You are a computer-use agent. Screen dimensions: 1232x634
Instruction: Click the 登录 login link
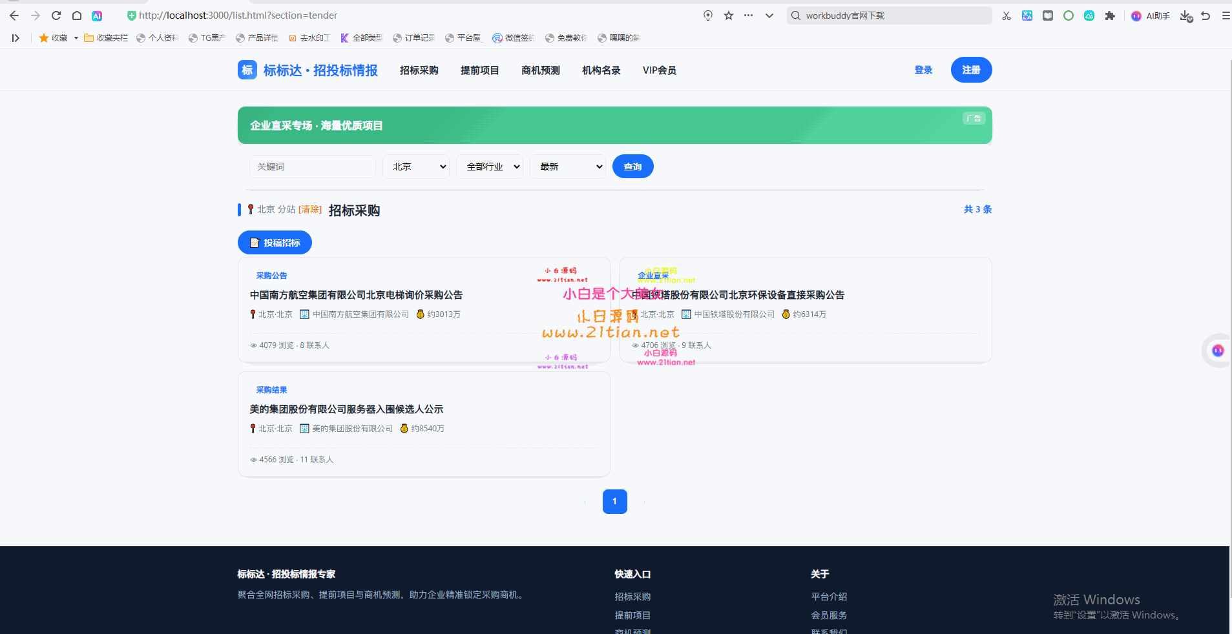tap(923, 70)
